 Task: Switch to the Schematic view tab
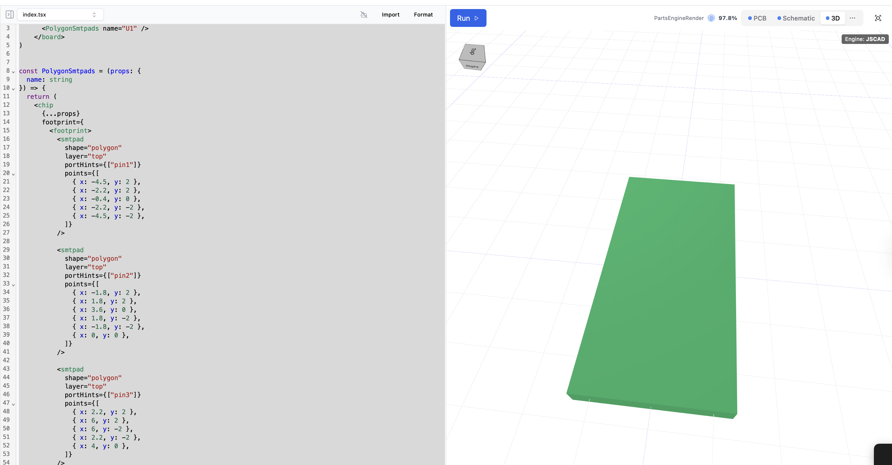[796, 18]
